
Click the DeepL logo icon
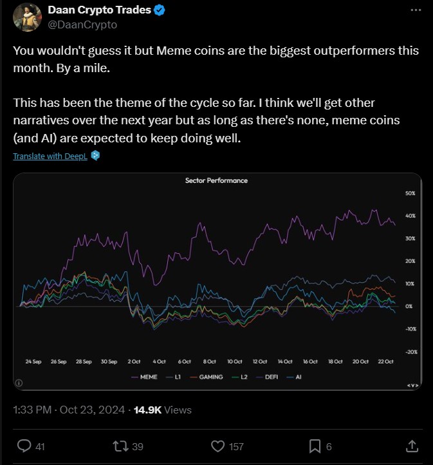(95, 155)
